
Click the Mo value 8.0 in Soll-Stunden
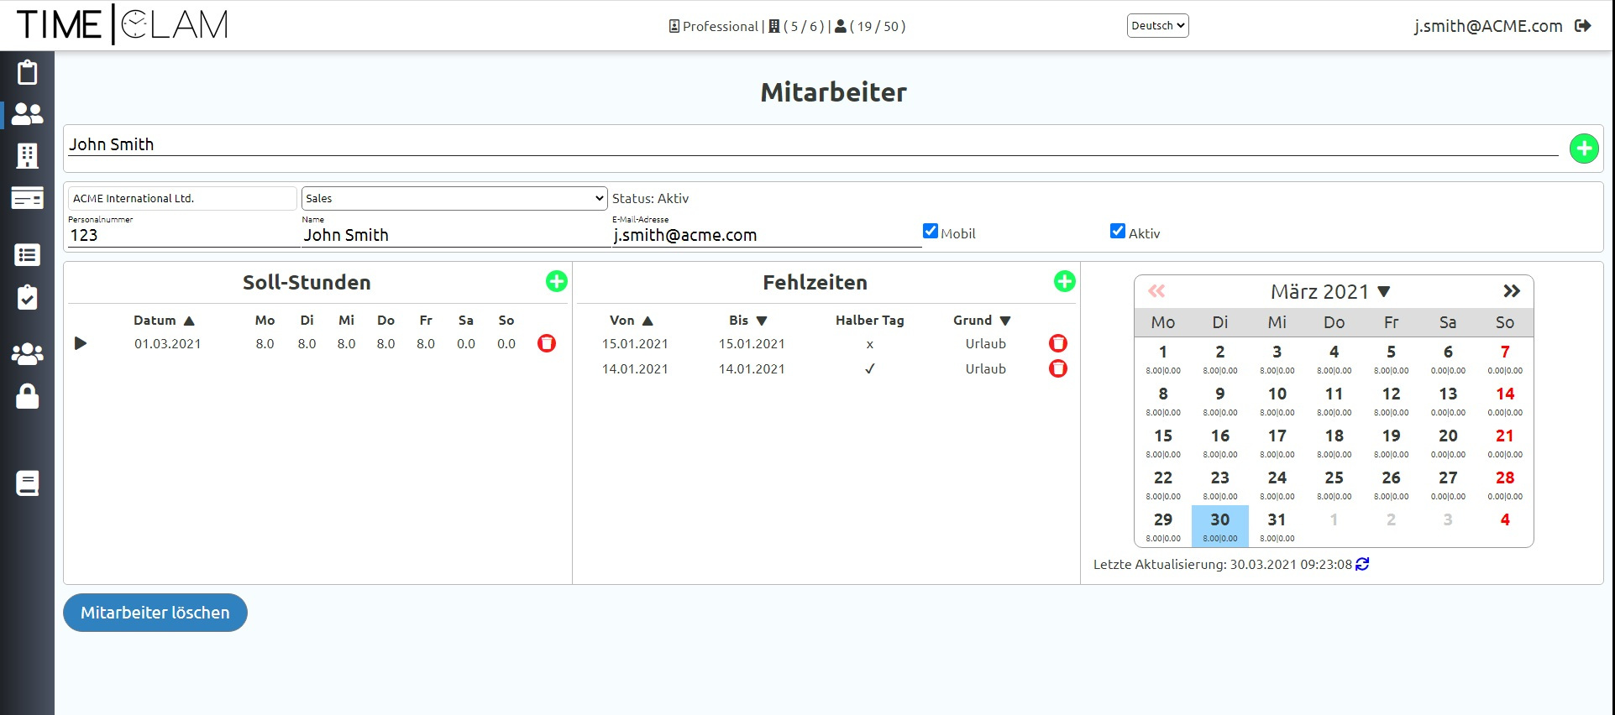(x=265, y=343)
